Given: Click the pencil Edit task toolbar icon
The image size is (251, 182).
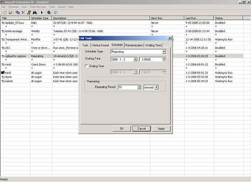Looking at the screenshot, I should pyautogui.click(x=29, y=12).
